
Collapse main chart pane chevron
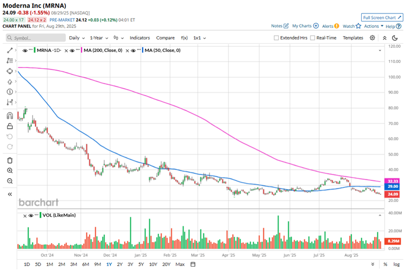coord(380,50)
